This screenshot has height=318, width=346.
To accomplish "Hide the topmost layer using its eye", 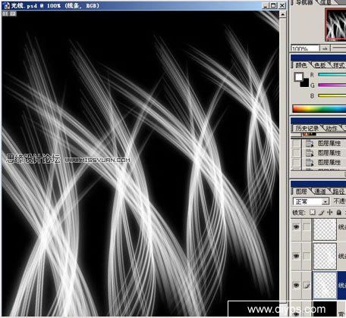I will 296,227.
